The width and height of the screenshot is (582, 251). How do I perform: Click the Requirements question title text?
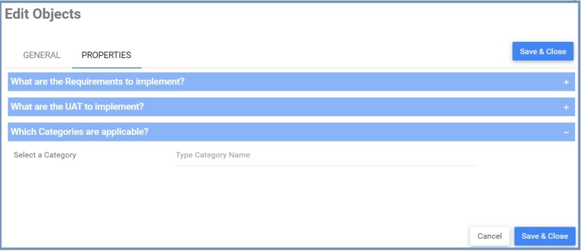98,82
